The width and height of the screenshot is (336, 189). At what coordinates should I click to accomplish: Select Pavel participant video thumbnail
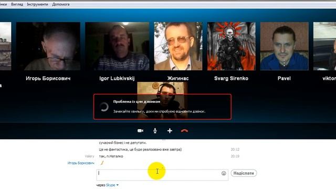tap(285, 46)
